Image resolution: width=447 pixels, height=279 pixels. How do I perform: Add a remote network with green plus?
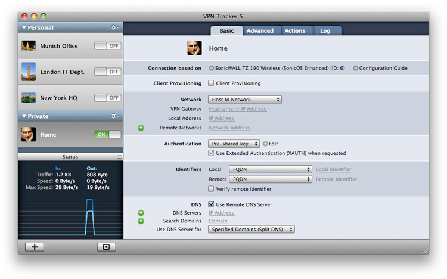coord(141,128)
